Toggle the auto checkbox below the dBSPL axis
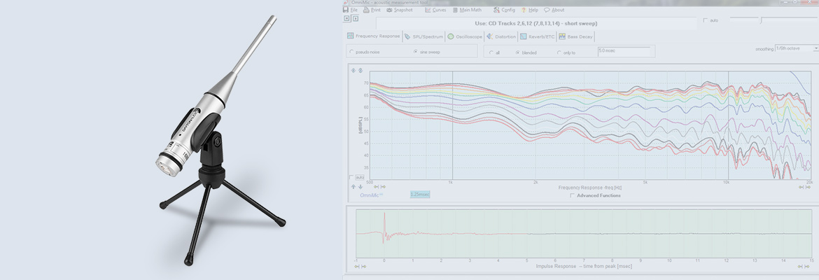 [x=351, y=177]
